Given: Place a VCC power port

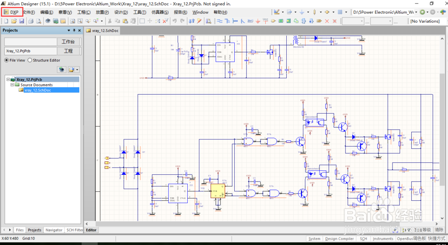Looking at the screenshot, I should coord(265,21).
